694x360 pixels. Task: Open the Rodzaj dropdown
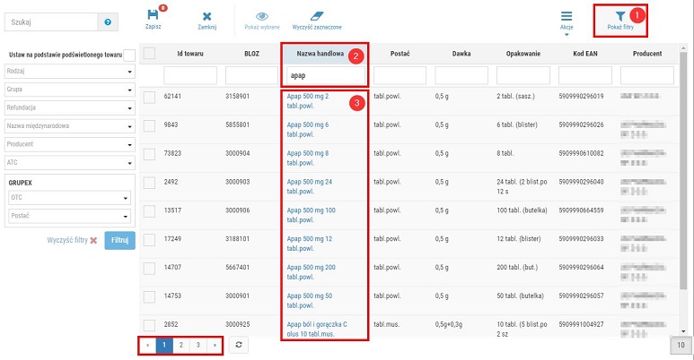click(70, 71)
